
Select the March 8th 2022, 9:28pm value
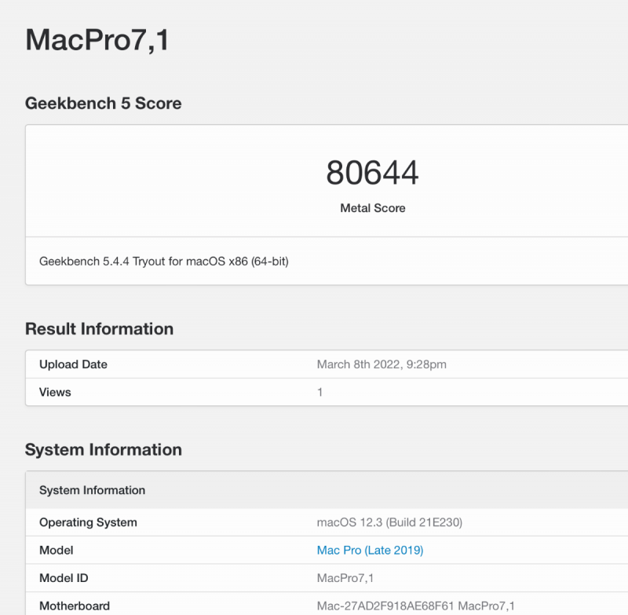point(382,364)
